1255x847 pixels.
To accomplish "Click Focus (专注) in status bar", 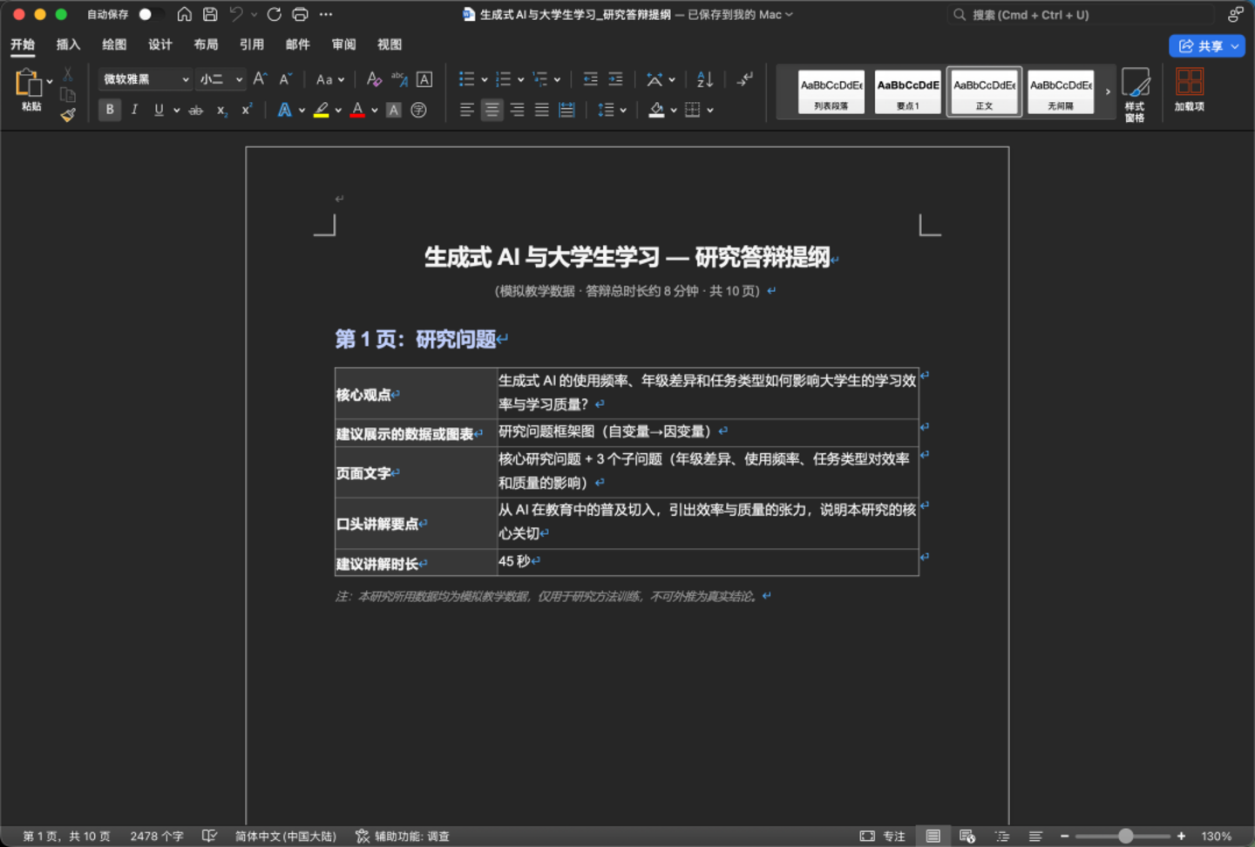I will tap(883, 836).
